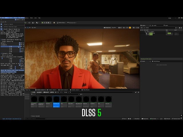Click the camera actor icon in Outliner row
Image resolution: width=183 pixels, height=137 pixels.
[x=147, y=33]
